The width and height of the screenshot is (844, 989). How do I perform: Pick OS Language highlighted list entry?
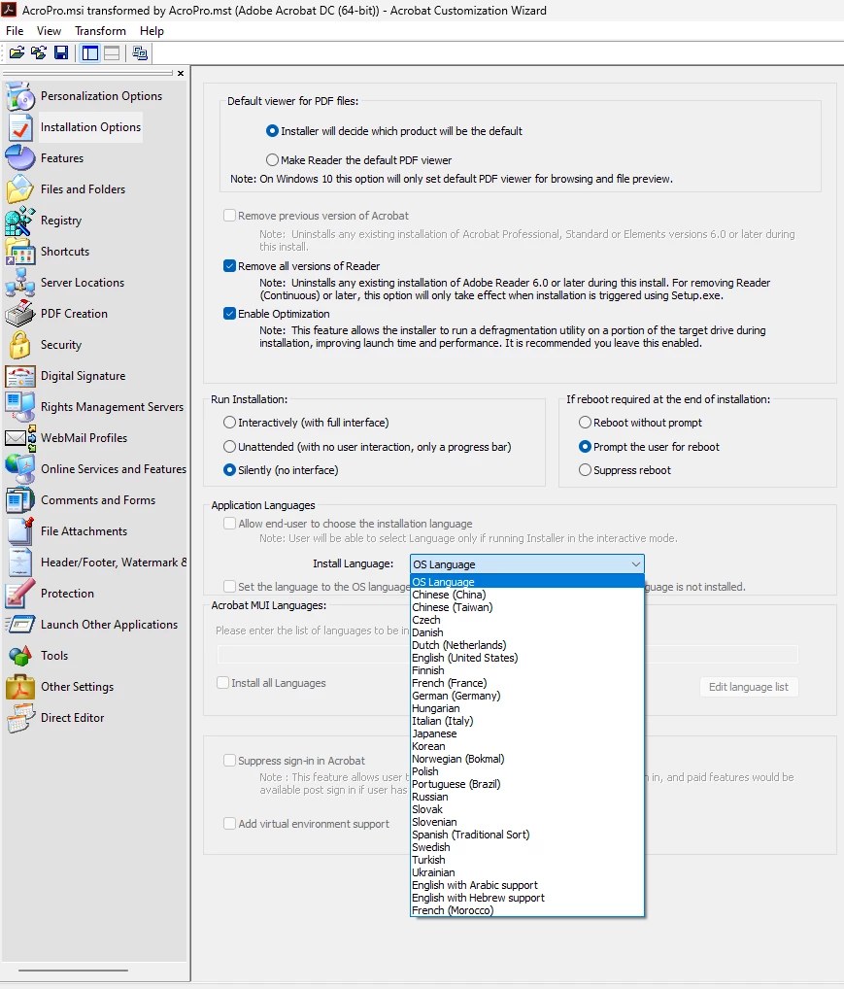527,582
